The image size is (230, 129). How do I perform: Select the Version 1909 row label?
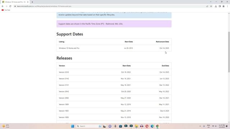tap(64, 104)
